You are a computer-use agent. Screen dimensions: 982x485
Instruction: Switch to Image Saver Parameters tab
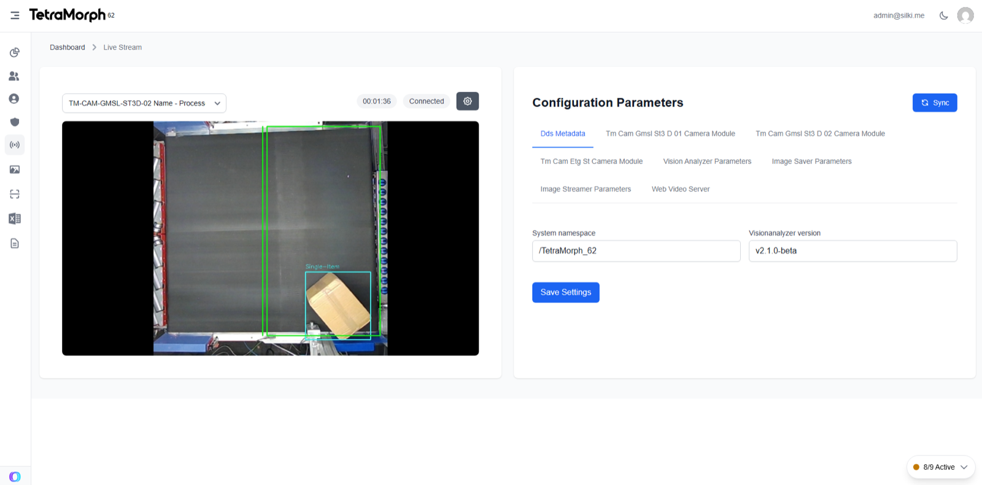point(811,161)
